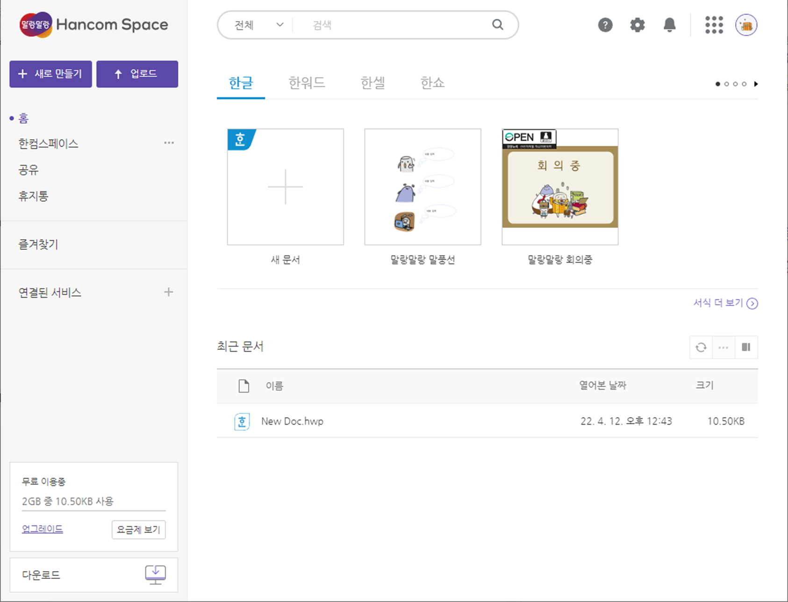Click the 말랑말랑 회의중 caption
This screenshot has height=602, width=788.
(x=560, y=260)
